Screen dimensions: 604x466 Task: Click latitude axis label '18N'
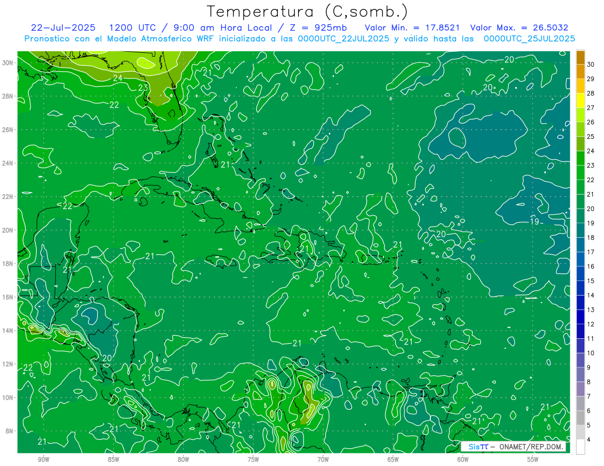(8, 263)
